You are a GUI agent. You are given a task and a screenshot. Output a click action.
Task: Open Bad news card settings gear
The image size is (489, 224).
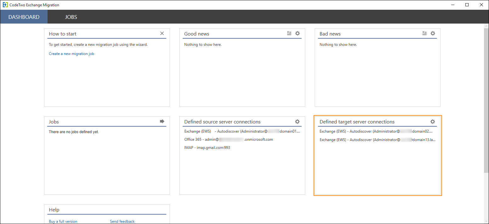tap(433, 33)
